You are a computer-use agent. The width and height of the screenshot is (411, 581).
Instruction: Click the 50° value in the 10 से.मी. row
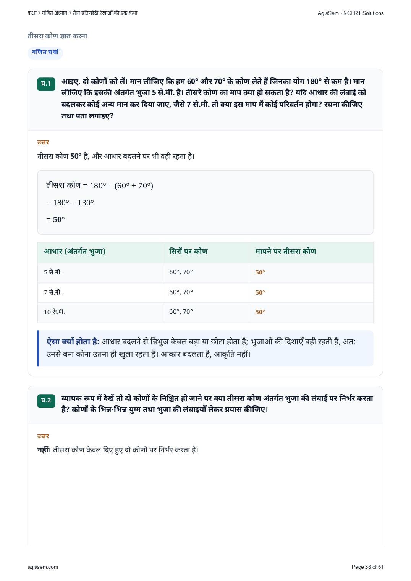coord(260,312)
